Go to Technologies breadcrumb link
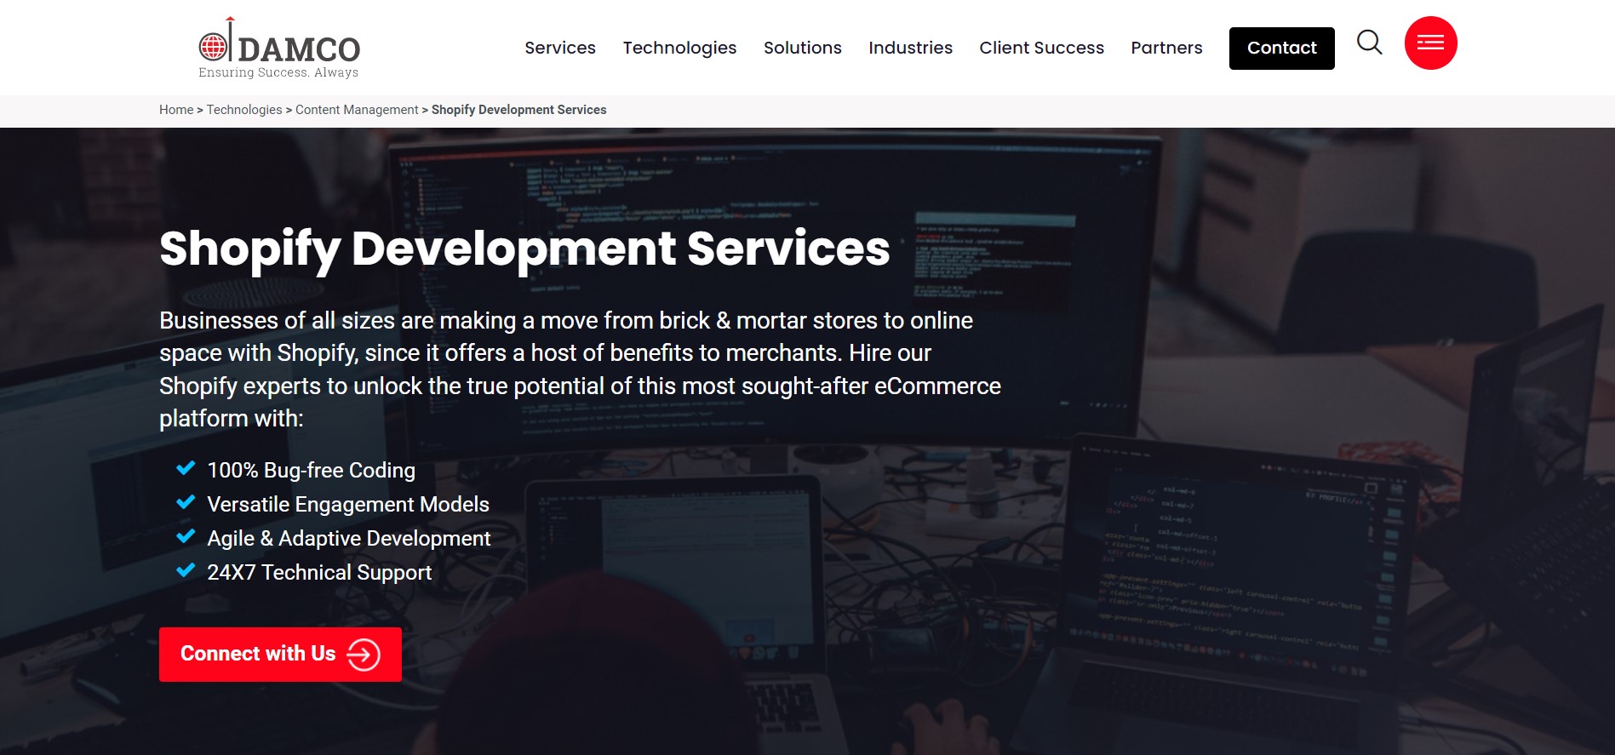 (x=244, y=110)
